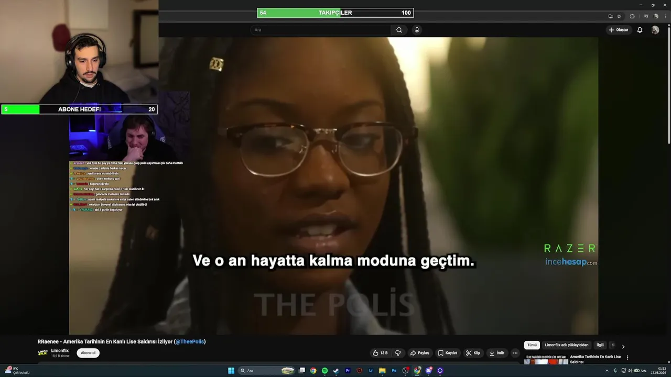Create a clip with Klip button
The image size is (671, 377).
click(x=473, y=353)
